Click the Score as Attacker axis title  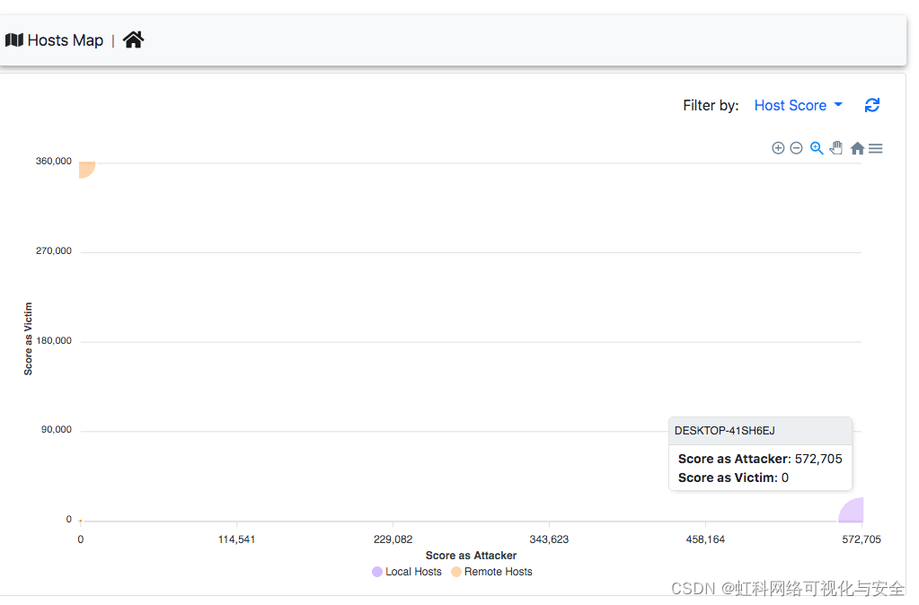[x=472, y=556]
